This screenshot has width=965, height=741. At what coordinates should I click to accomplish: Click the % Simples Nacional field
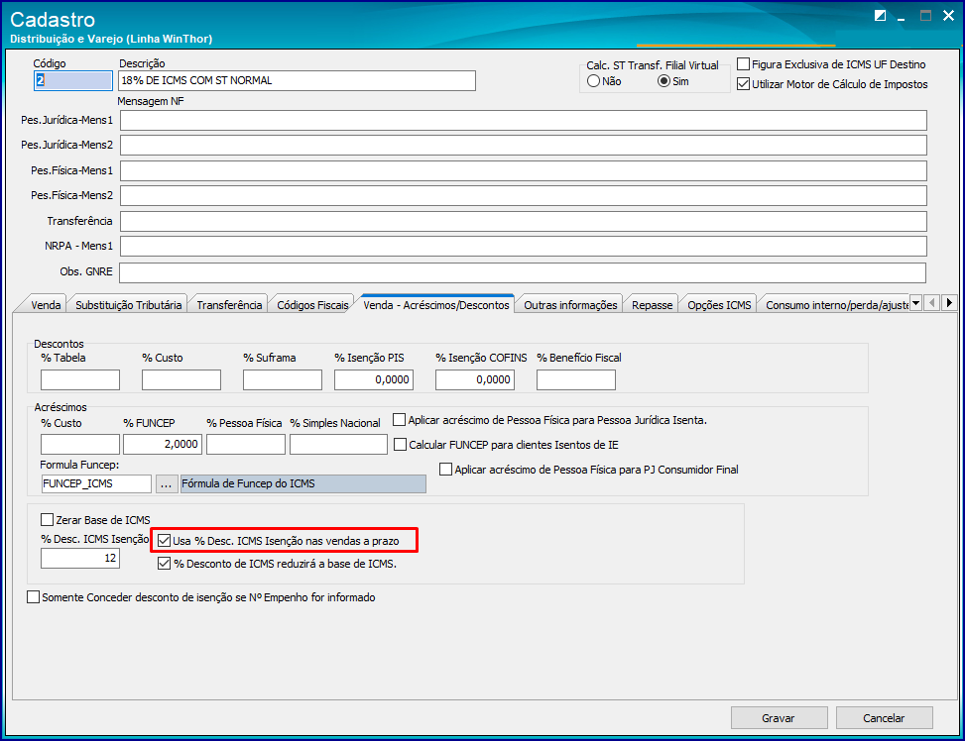(338, 444)
